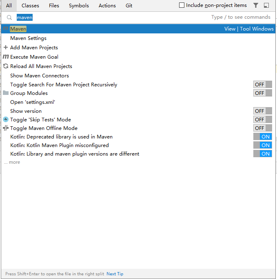Click the plus icon beside Add Maven Projects

coord(6,47)
